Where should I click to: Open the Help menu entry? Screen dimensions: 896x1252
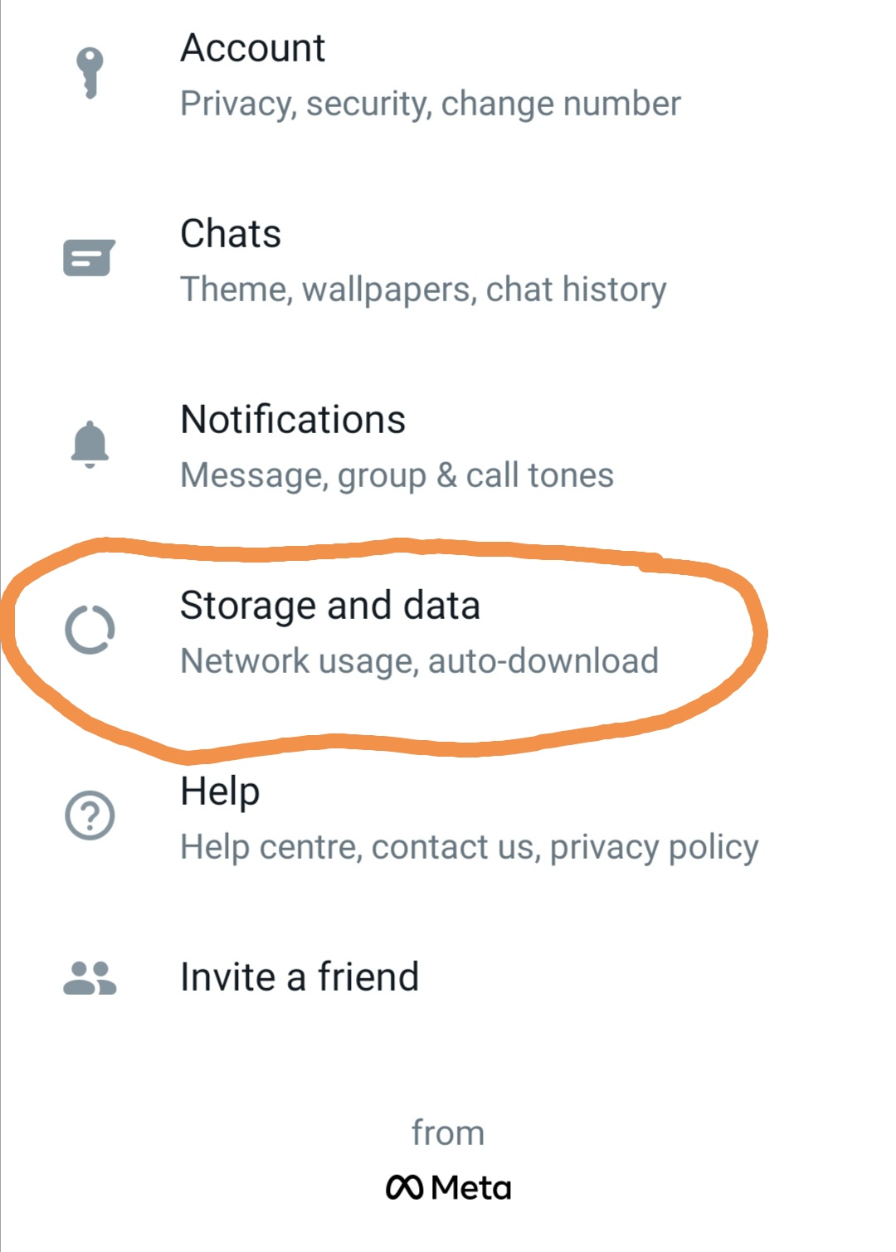(x=448, y=817)
